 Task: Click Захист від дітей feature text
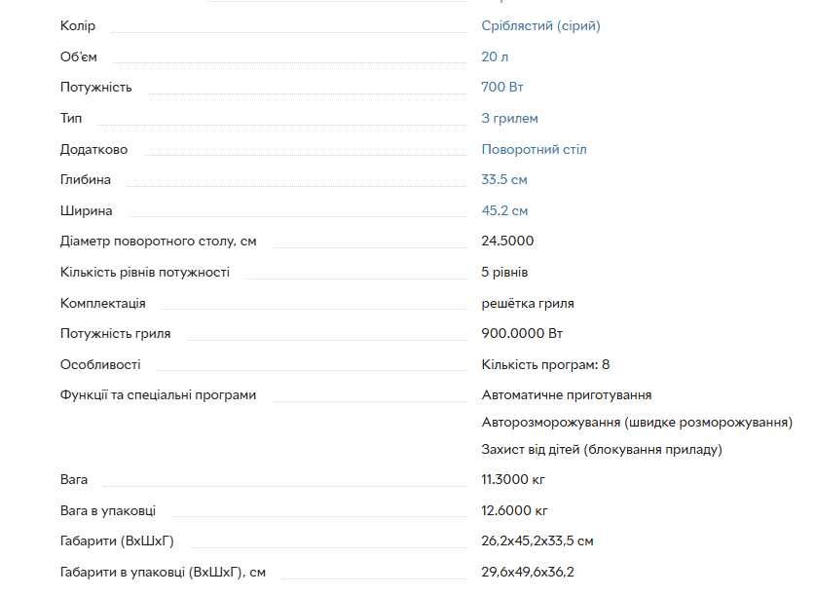(x=601, y=450)
